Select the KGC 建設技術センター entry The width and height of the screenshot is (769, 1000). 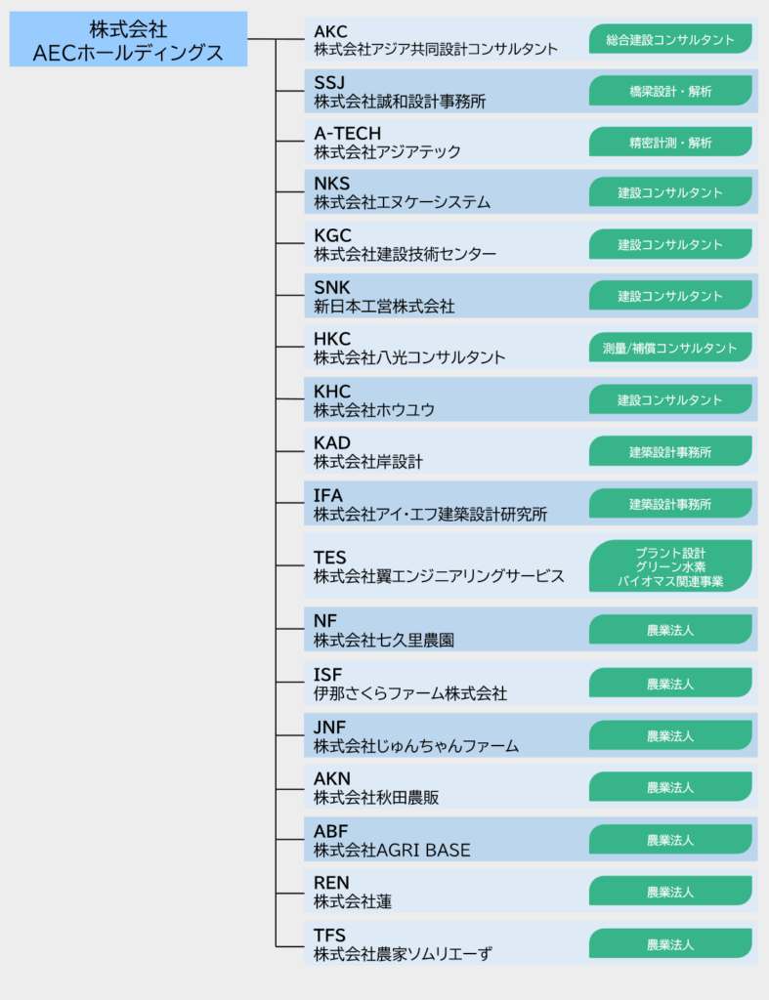[x=405, y=244]
